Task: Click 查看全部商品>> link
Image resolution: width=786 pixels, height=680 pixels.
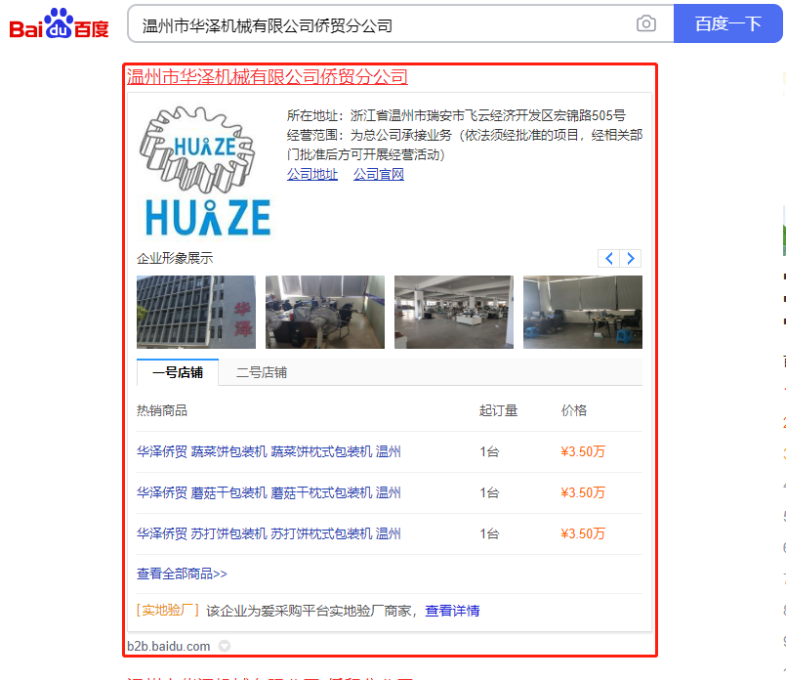Action: click(x=182, y=574)
